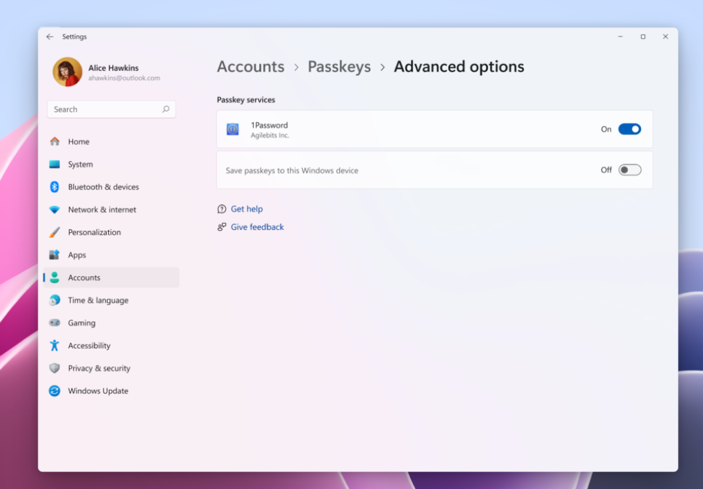Screen dimensions: 703x489
Task: Open the Get help link
Action: 247,209
